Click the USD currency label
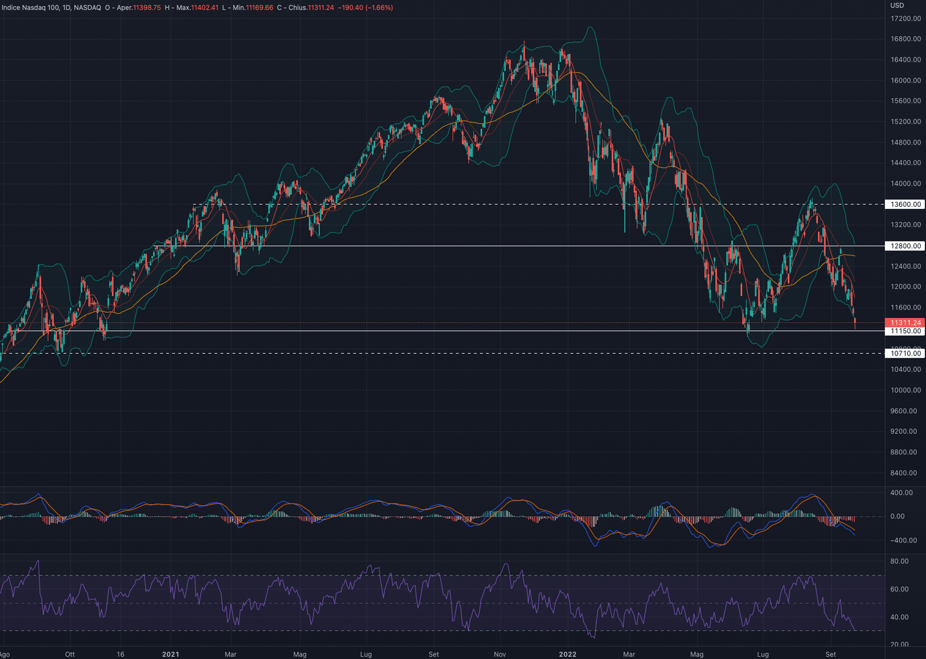 [x=897, y=5]
